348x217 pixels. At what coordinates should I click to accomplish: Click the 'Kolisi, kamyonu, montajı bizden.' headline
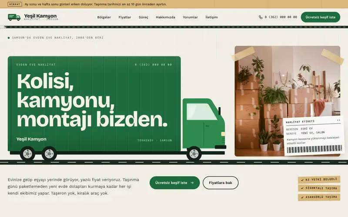pyautogui.click(x=92, y=101)
